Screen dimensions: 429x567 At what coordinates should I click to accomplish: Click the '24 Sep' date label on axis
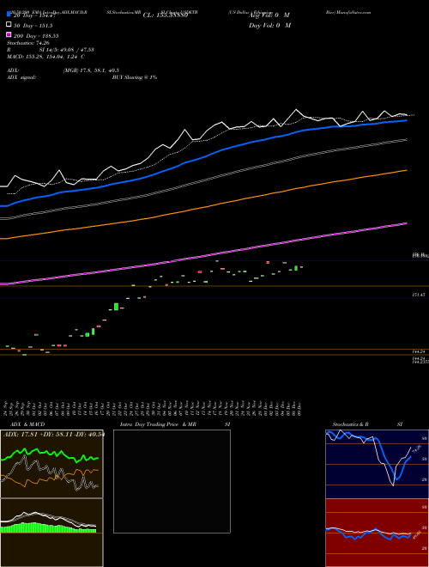pyautogui.click(x=7, y=408)
